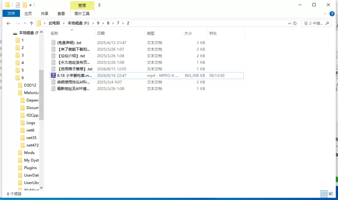
Task: Select the 管理 contextual tab header
Action: 82,5
